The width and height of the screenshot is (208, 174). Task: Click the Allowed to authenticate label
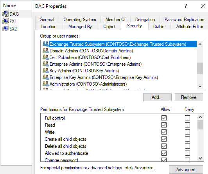66,153
